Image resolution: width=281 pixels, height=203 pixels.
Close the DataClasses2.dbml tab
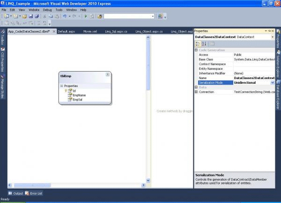pos(54,31)
